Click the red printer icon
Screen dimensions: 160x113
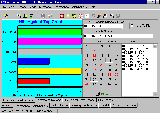coord(105,16)
